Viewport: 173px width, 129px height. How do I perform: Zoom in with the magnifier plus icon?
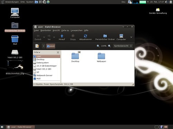pyautogui.click(x=109, y=46)
